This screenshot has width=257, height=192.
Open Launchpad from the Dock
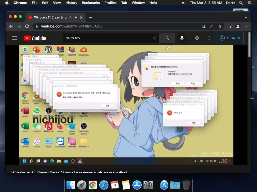click(x=82, y=185)
